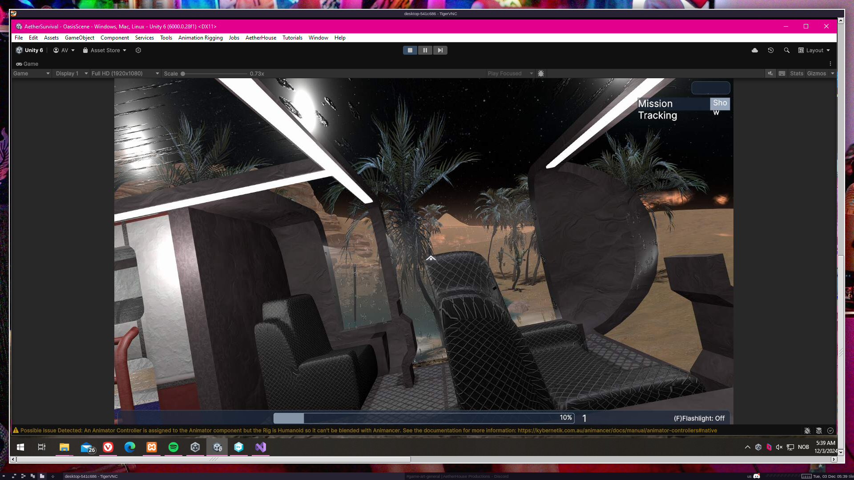This screenshot has width=854, height=480.
Task: Pause the running game
Action: pos(425,50)
